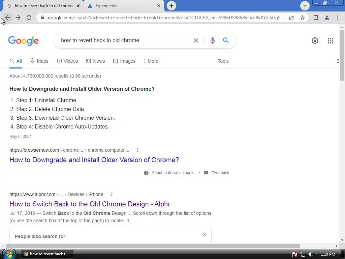345x259 pixels.
Task: Select the All results tab
Action: [15, 61]
